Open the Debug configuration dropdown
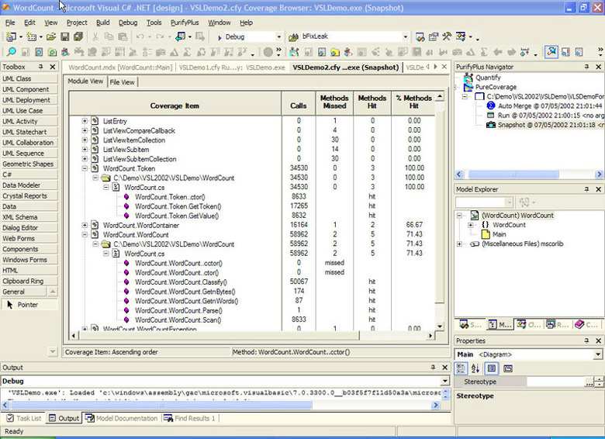The height and width of the screenshot is (439, 605). pyautogui.click(x=278, y=37)
